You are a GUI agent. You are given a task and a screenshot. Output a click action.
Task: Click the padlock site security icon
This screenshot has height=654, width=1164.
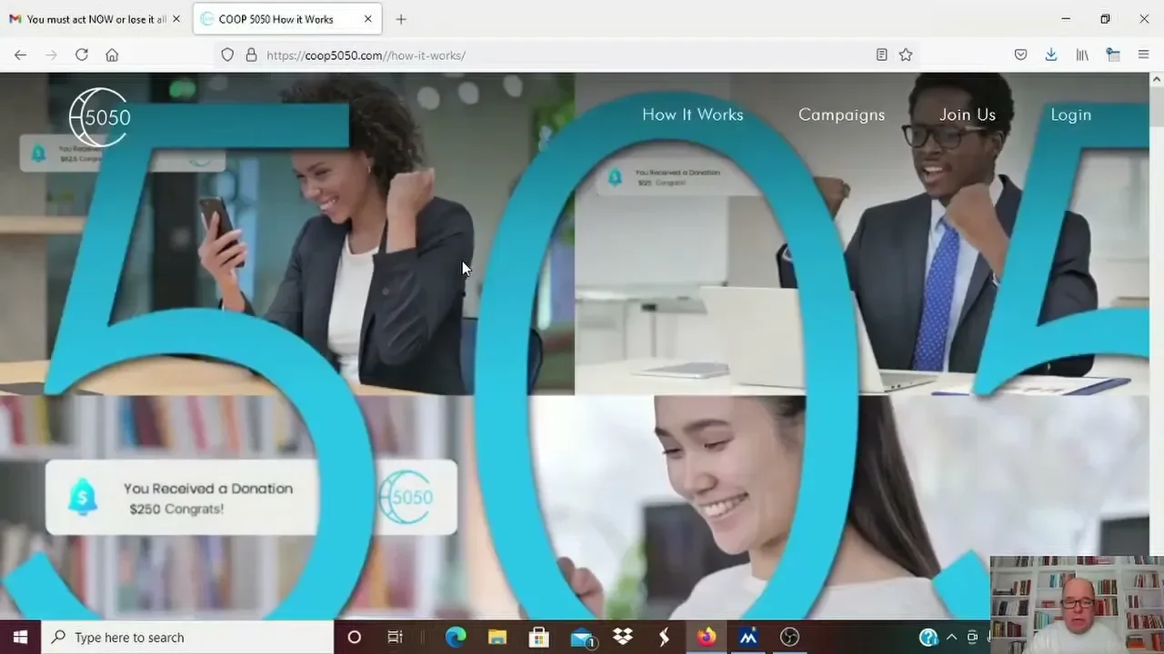tap(251, 55)
